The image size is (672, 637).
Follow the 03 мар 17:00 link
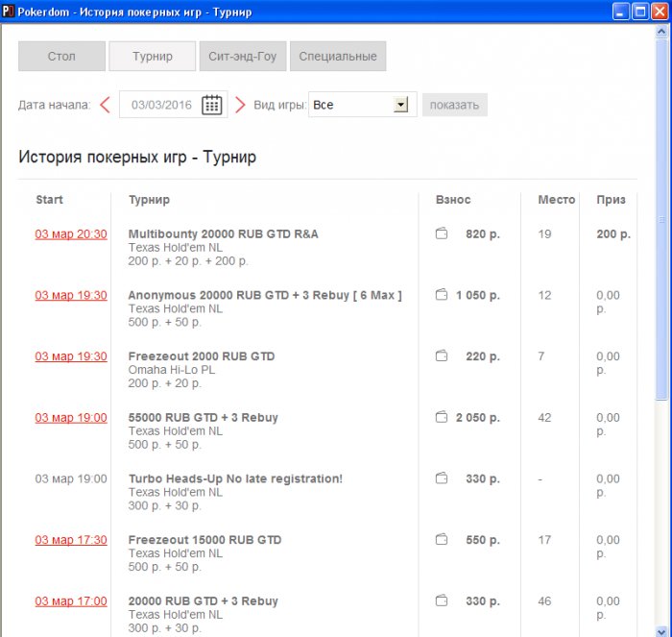tap(71, 601)
